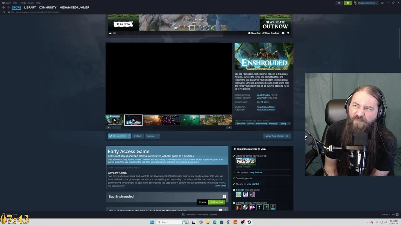The image size is (401, 226).
Task: Open the Help menu
Action: (x=38, y=3)
